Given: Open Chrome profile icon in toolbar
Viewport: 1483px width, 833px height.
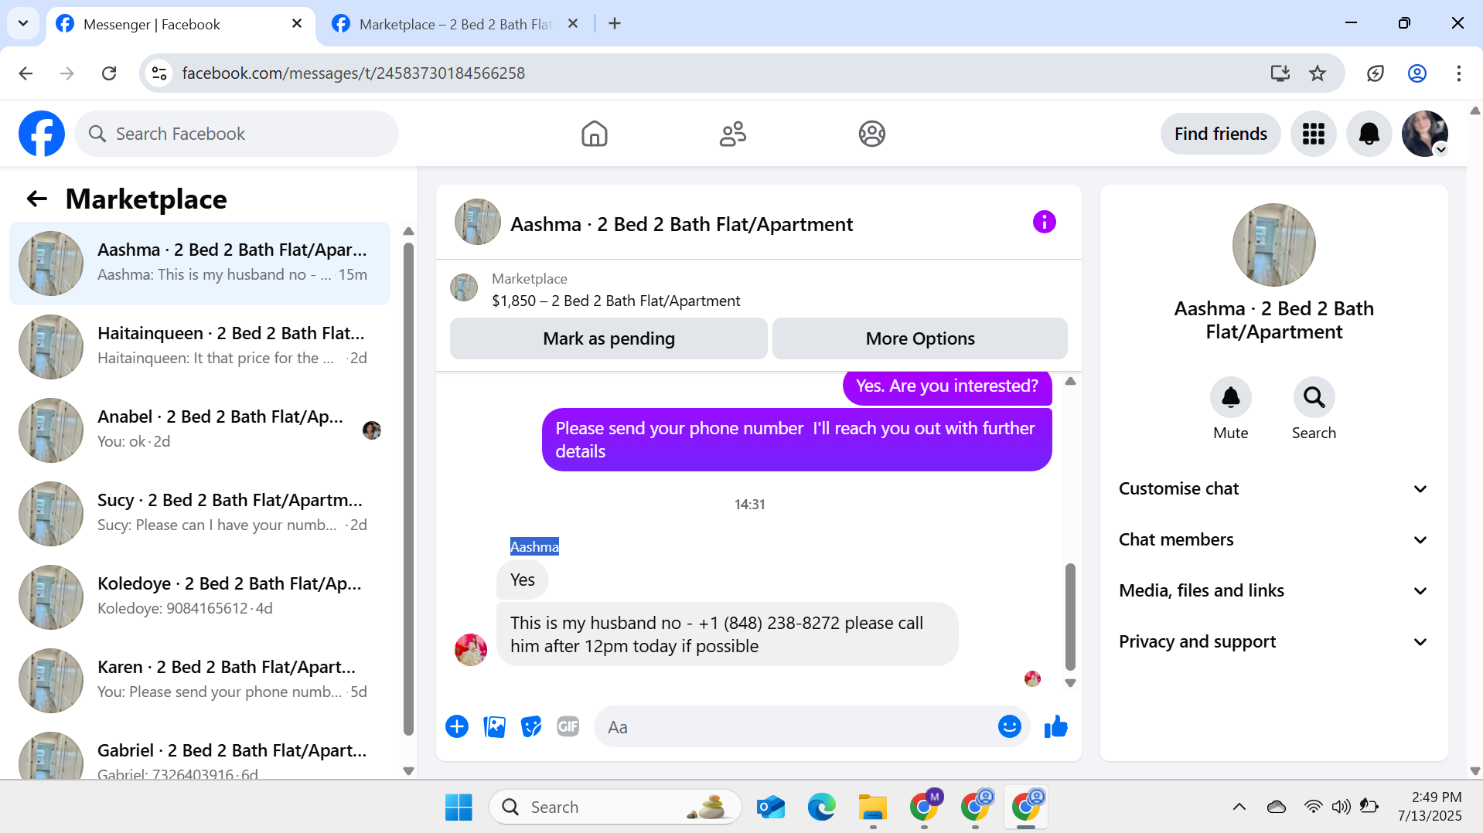Looking at the screenshot, I should click(1417, 73).
